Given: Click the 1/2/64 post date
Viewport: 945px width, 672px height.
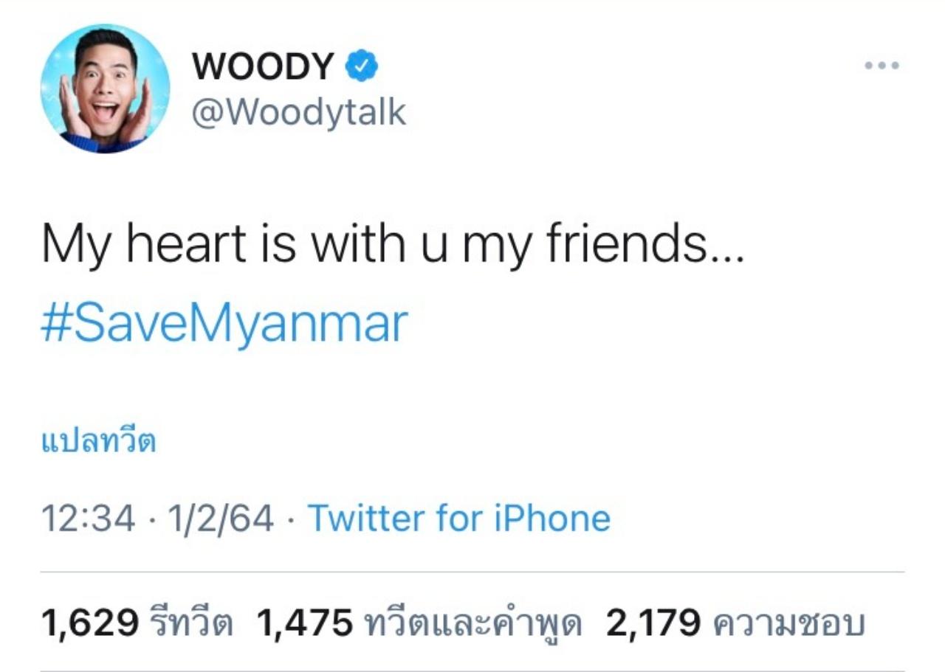Looking at the screenshot, I should click(221, 518).
